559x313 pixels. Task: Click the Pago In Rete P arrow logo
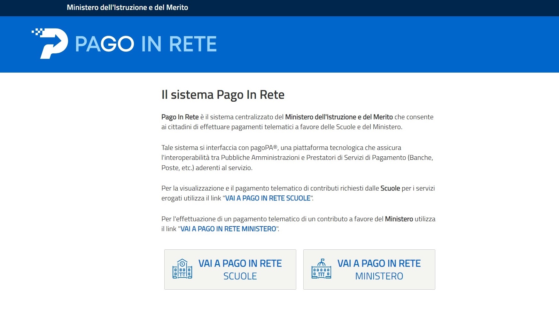(x=50, y=43)
